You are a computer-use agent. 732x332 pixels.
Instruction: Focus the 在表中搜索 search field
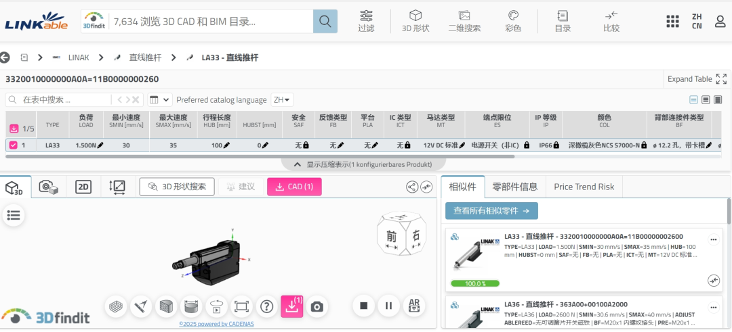(65, 99)
